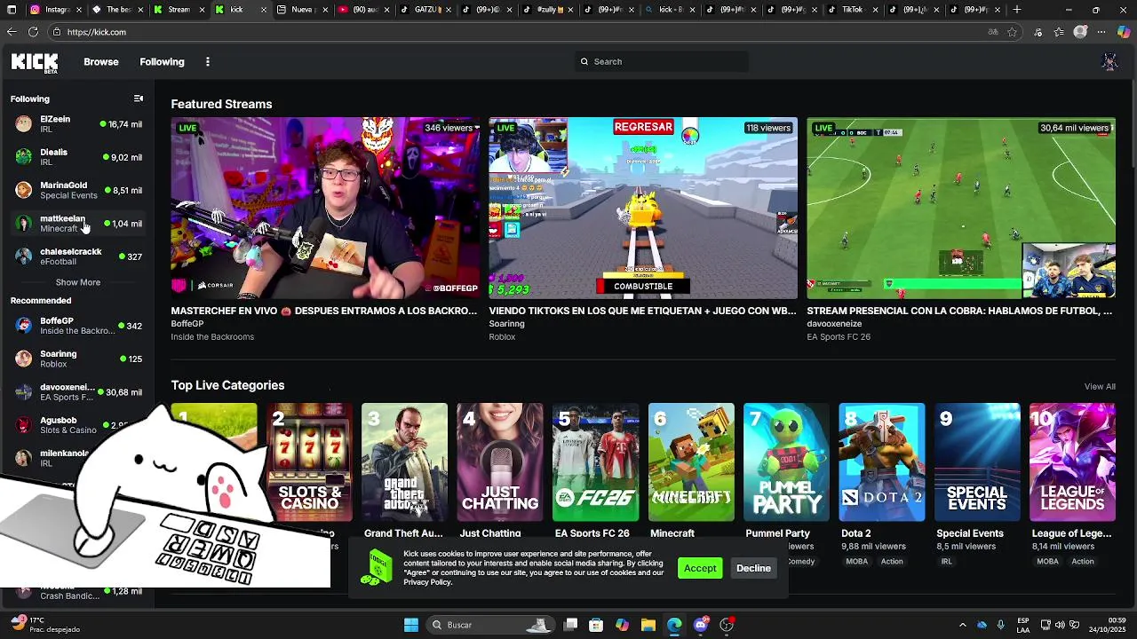Reload the kick.com page
The height and width of the screenshot is (639, 1137).
(33, 32)
